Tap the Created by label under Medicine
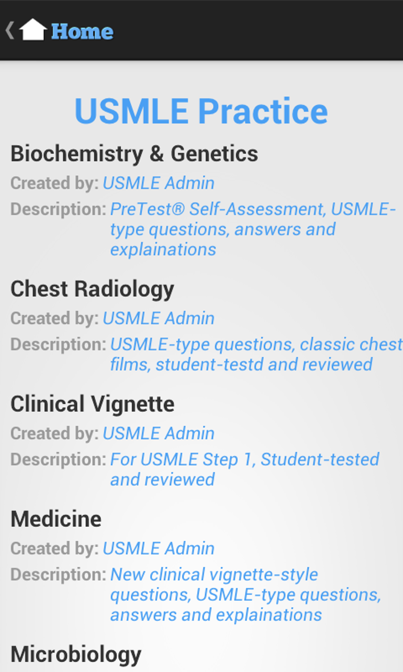The image size is (403, 672). pyautogui.click(x=55, y=548)
